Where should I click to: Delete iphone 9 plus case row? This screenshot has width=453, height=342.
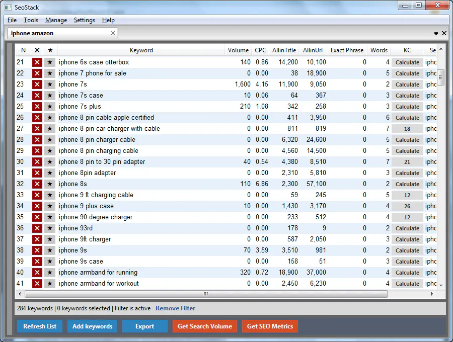tap(37, 206)
